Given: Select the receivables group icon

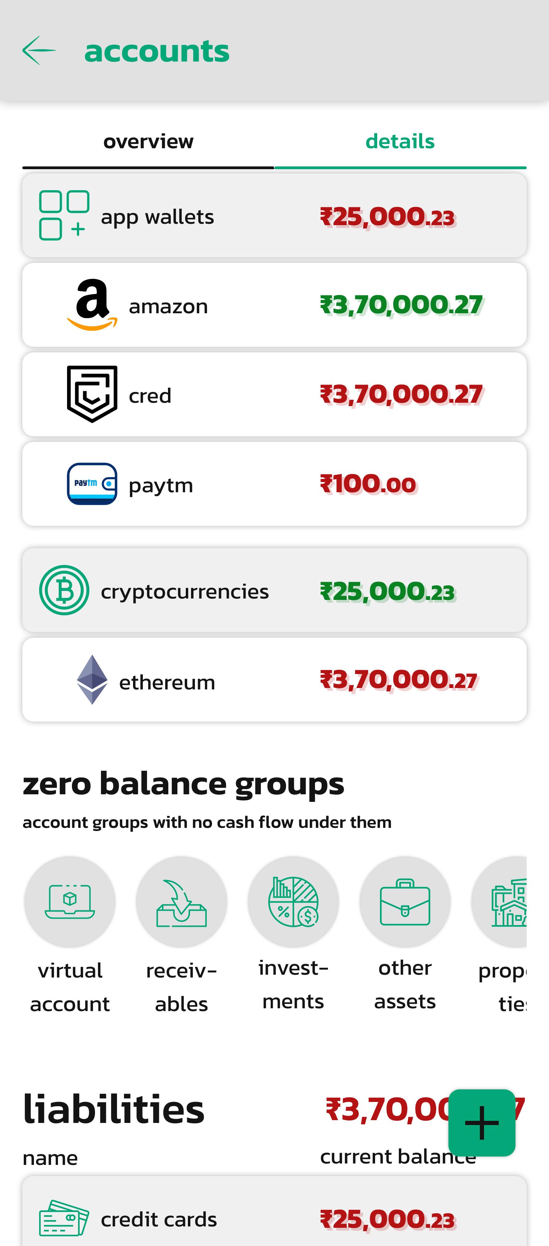Looking at the screenshot, I should [x=182, y=902].
